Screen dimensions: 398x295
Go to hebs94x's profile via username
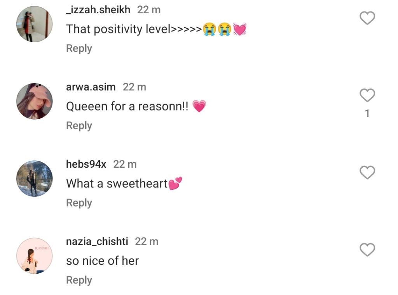click(x=86, y=164)
